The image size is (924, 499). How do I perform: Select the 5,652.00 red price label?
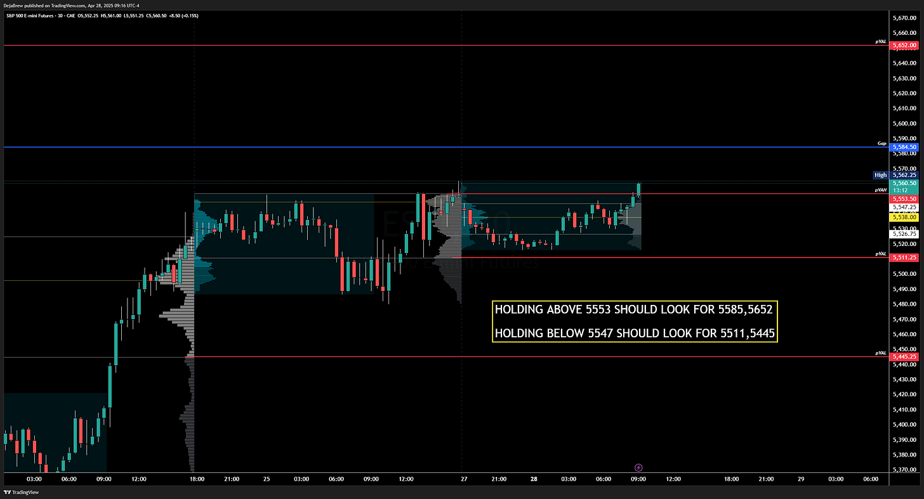[x=904, y=46]
